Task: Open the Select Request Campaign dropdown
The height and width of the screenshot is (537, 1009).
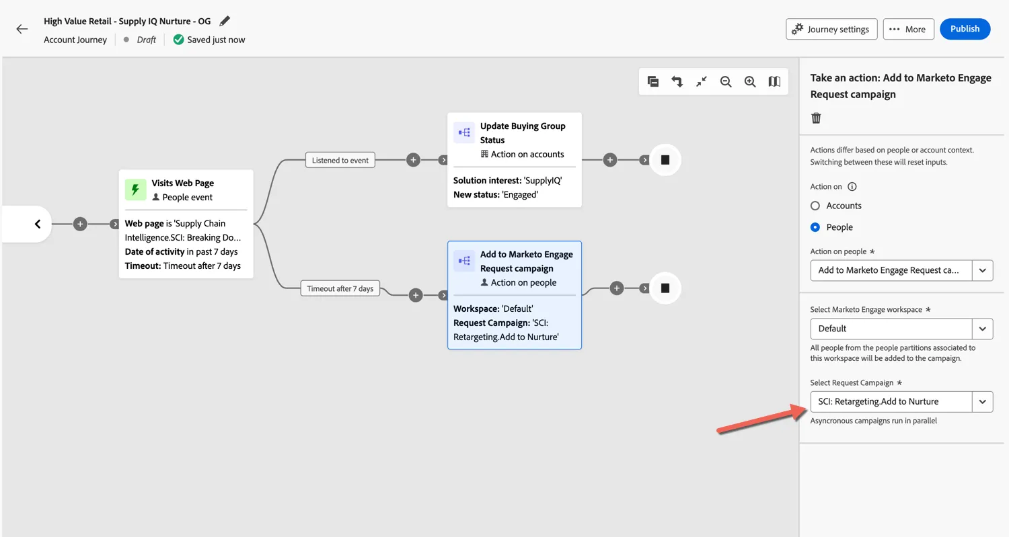Action: click(901, 401)
